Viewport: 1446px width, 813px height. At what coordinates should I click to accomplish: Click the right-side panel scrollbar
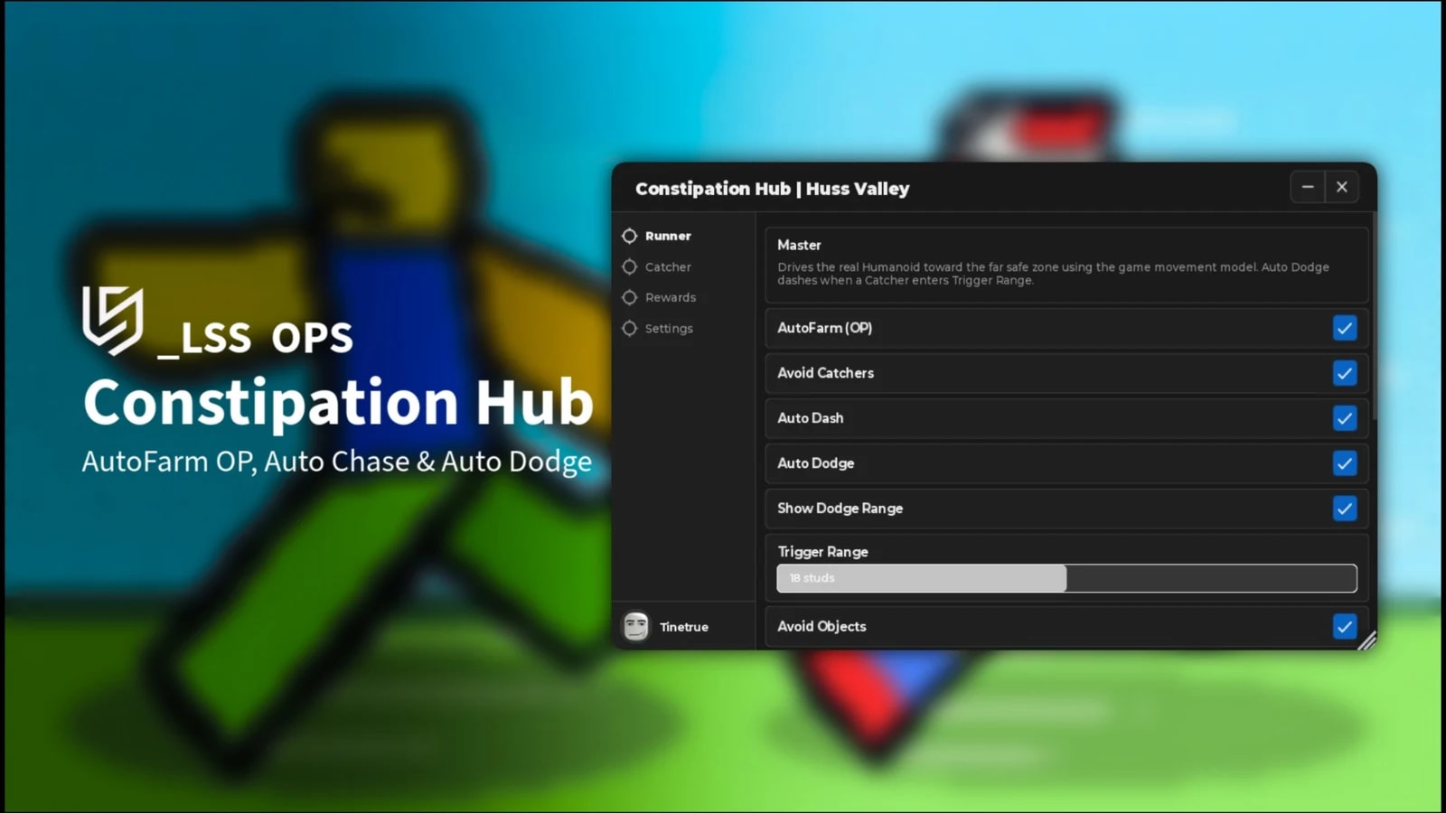click(1374, 316)
